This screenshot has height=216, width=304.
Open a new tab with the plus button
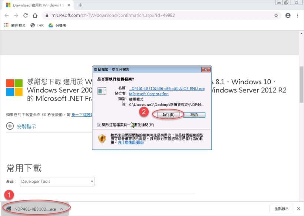point(80,5)
